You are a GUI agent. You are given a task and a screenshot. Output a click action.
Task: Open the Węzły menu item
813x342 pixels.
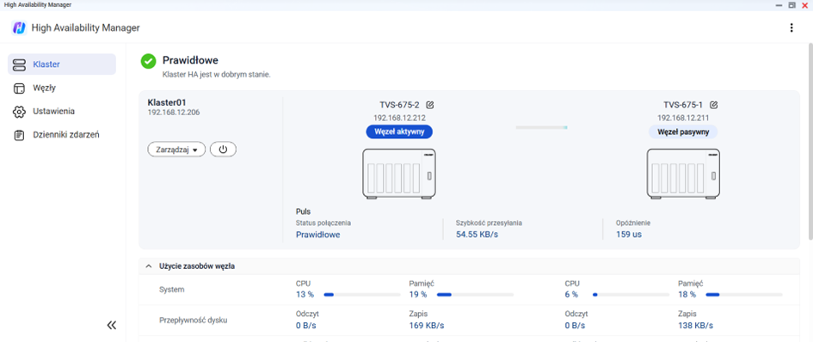[62, 89]
